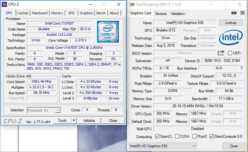The width and height of the screenshot is (248, 152).
Task: Uncheck the OpenCL checkbox
Action: [x=157, y=137]
